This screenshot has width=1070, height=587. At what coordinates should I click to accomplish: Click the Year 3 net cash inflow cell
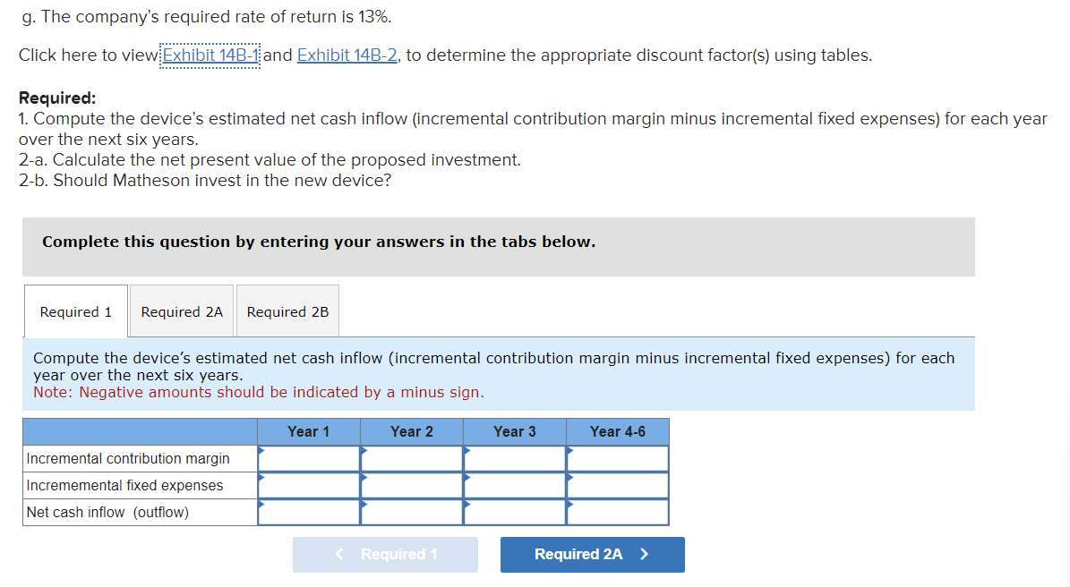pos(514,512)
